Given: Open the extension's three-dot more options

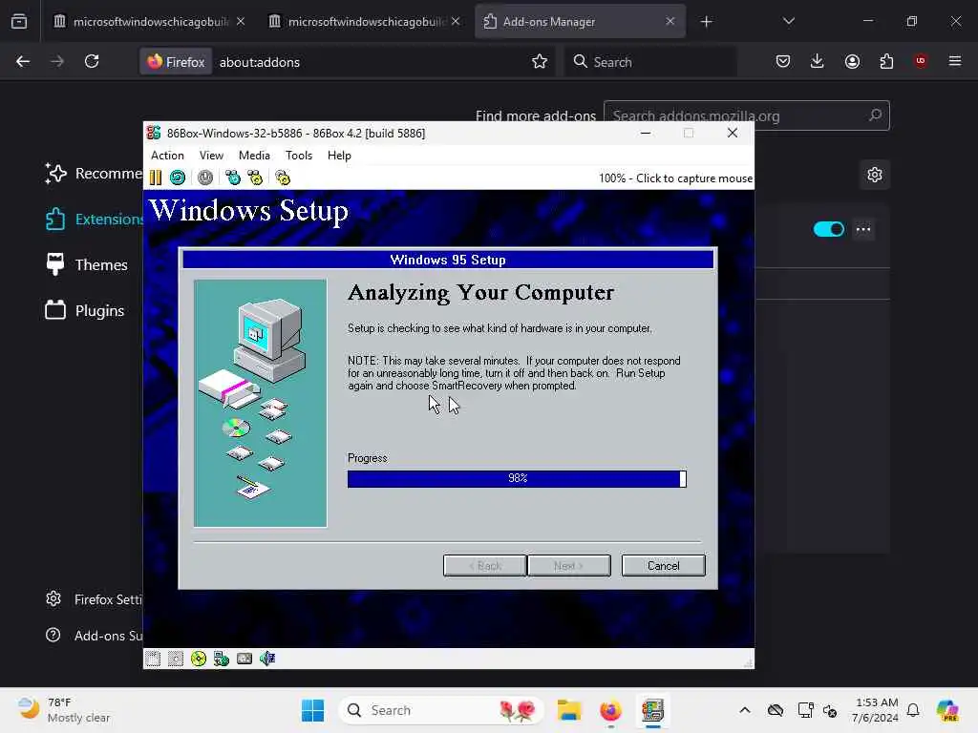Looking at the screenshot, I should [x=863, y=229].
